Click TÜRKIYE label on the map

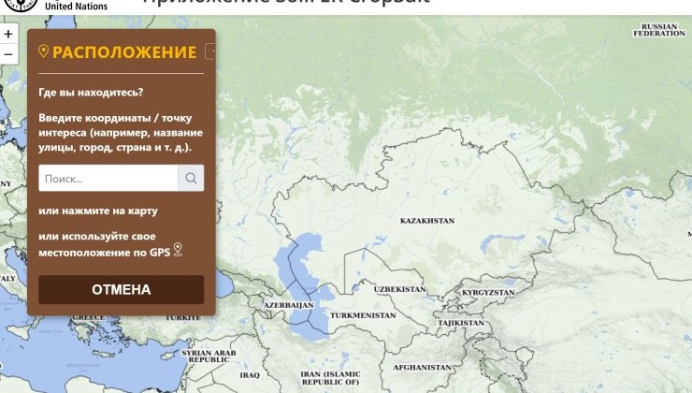(x=183, y=317)
